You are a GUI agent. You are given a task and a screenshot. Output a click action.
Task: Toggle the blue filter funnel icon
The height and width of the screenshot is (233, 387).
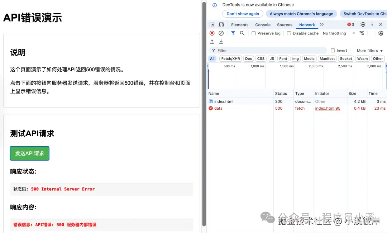click(233, 33)
